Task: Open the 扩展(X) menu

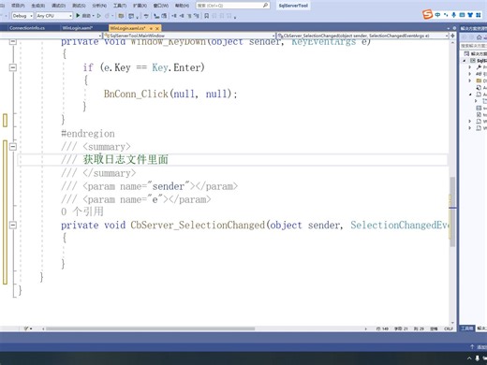Action: [x=140, y=6]
